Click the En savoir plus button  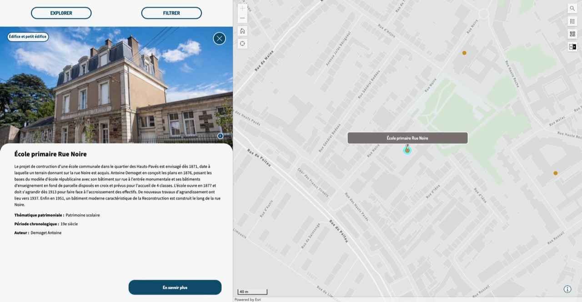[x=175, y=287]
